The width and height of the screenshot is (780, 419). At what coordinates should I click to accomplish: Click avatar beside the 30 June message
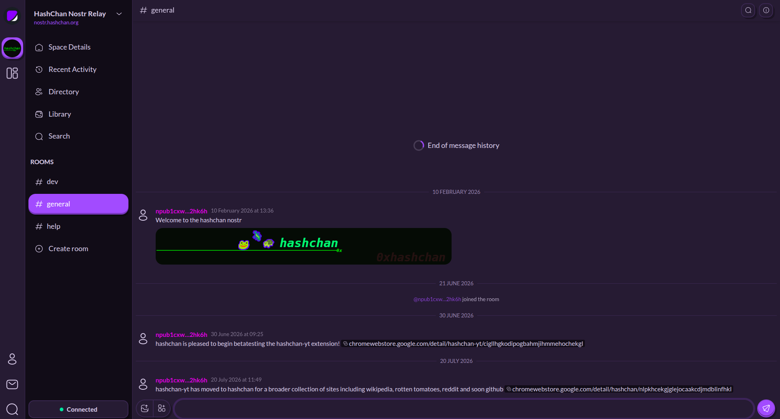[x=143, y=339]
